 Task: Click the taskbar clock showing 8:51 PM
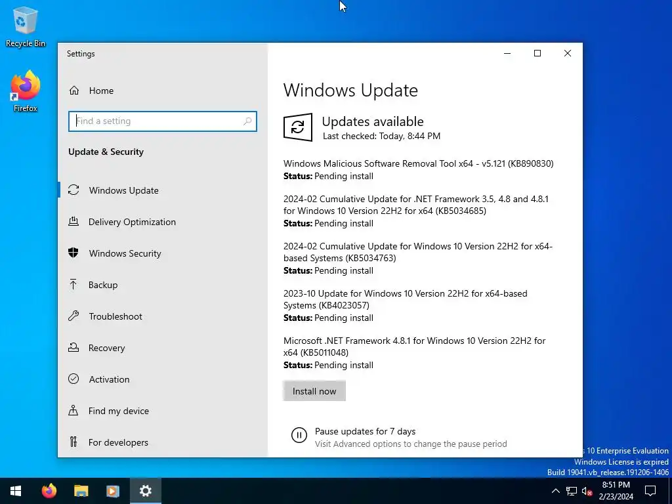(616, 491)
